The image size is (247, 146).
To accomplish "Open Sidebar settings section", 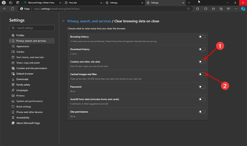I will (x=32, y=52).
